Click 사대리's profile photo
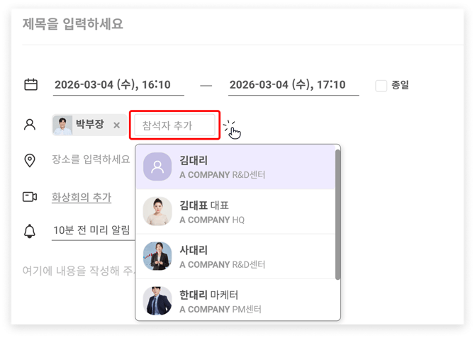Image resolution: width=475 pixels, height=338 pixels. pyautogui.click(x=157, y=257)
